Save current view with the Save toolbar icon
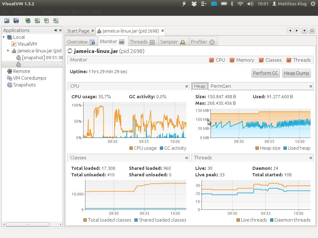 (x=16, y=20)
